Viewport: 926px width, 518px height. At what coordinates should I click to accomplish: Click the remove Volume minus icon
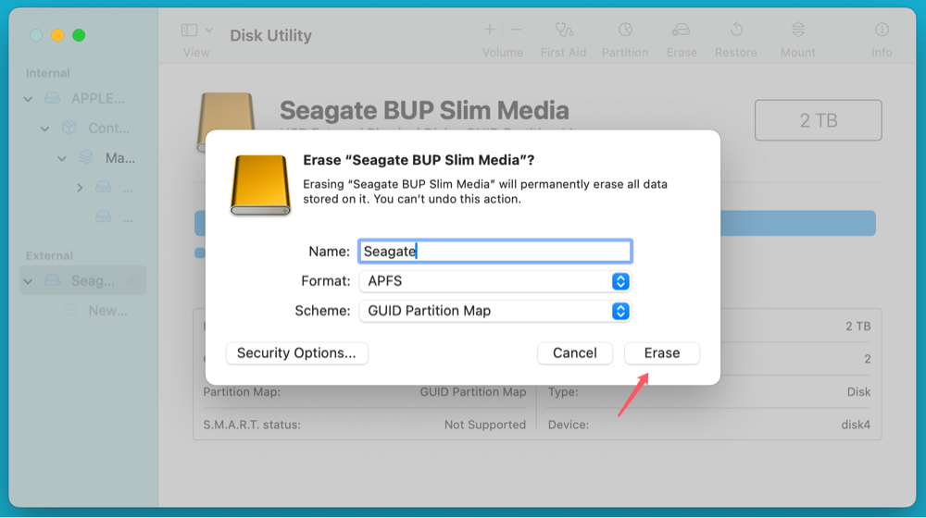(x=516, y=30)
